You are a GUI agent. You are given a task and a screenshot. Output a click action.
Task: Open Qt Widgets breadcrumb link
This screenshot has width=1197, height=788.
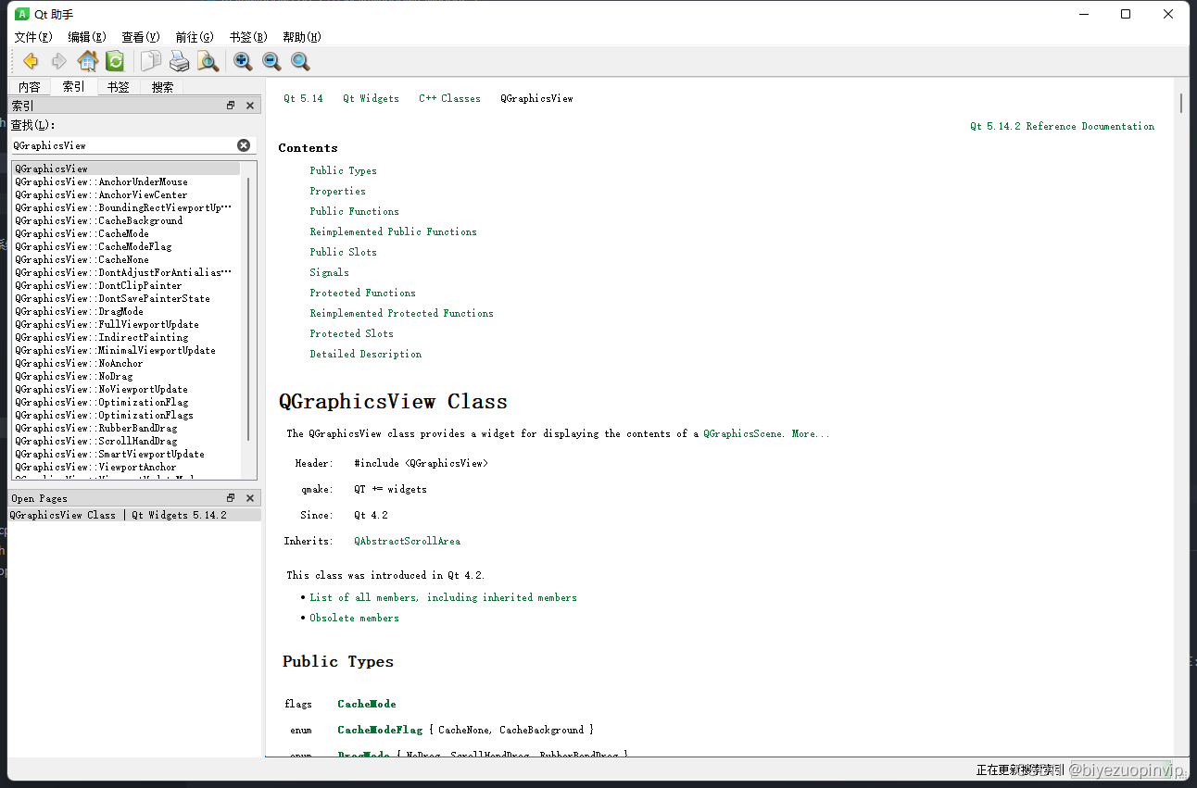click(371, 98)
